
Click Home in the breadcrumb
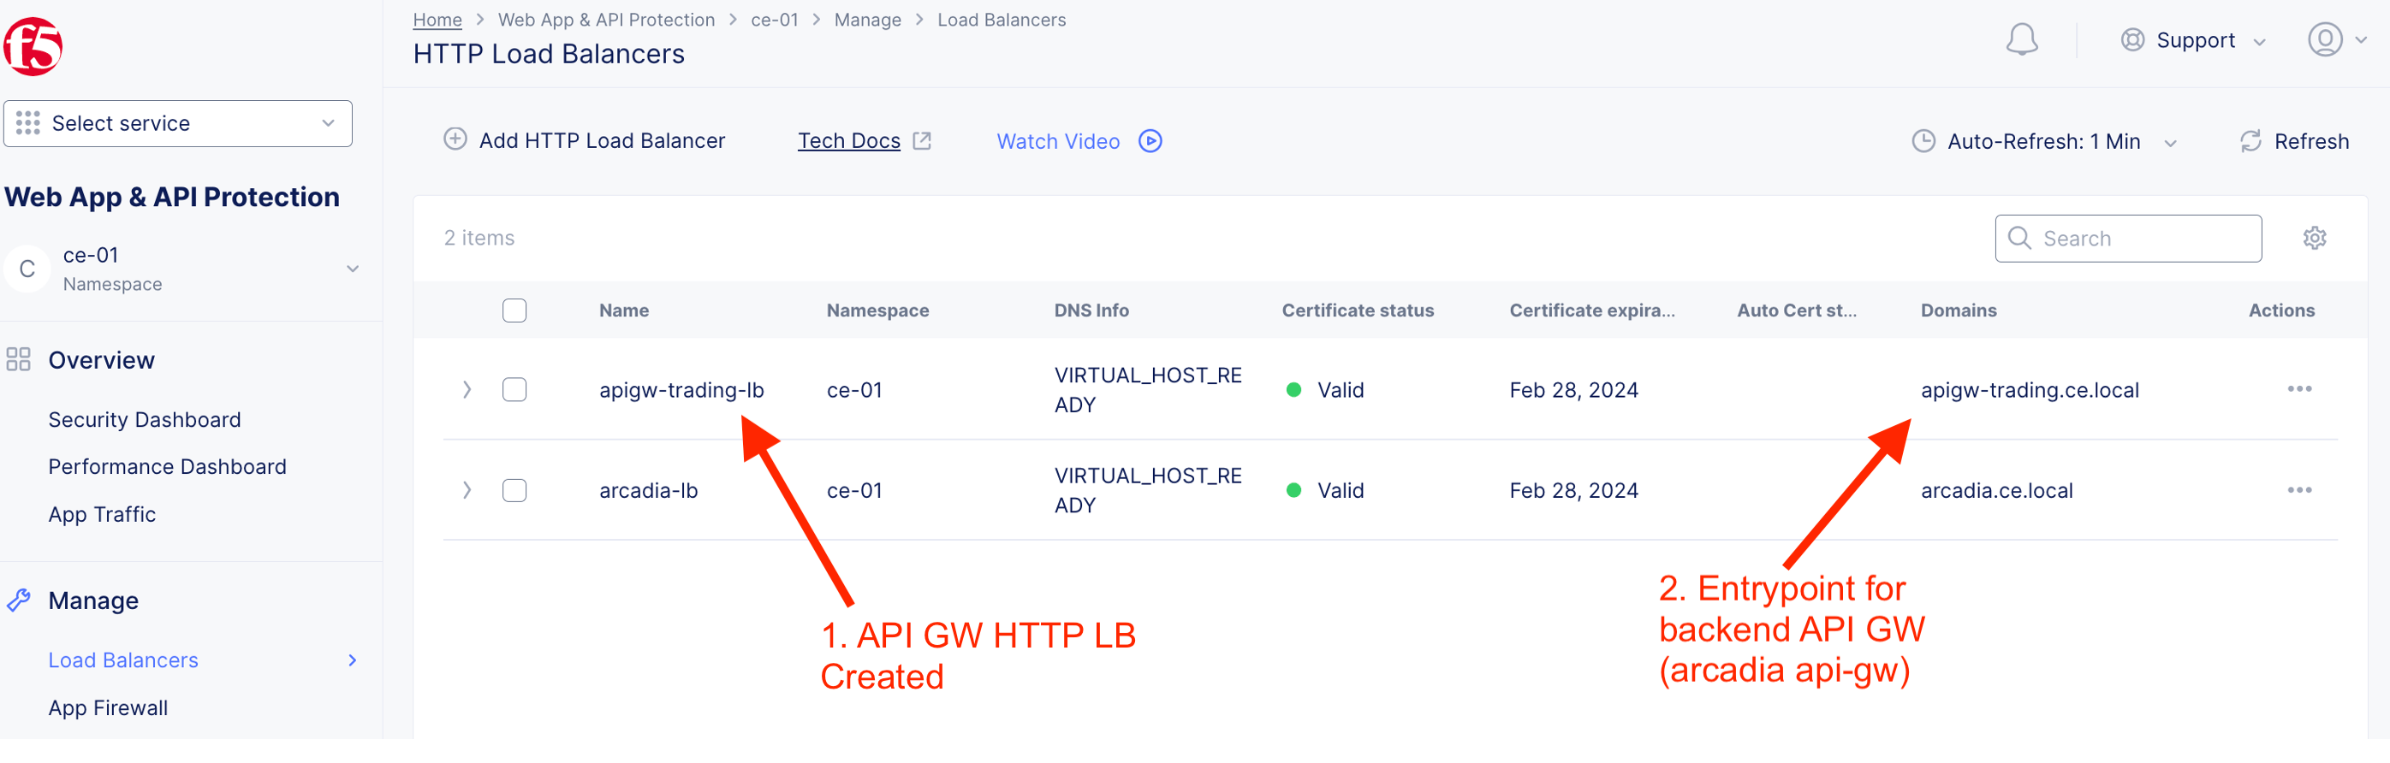(437, 20)
